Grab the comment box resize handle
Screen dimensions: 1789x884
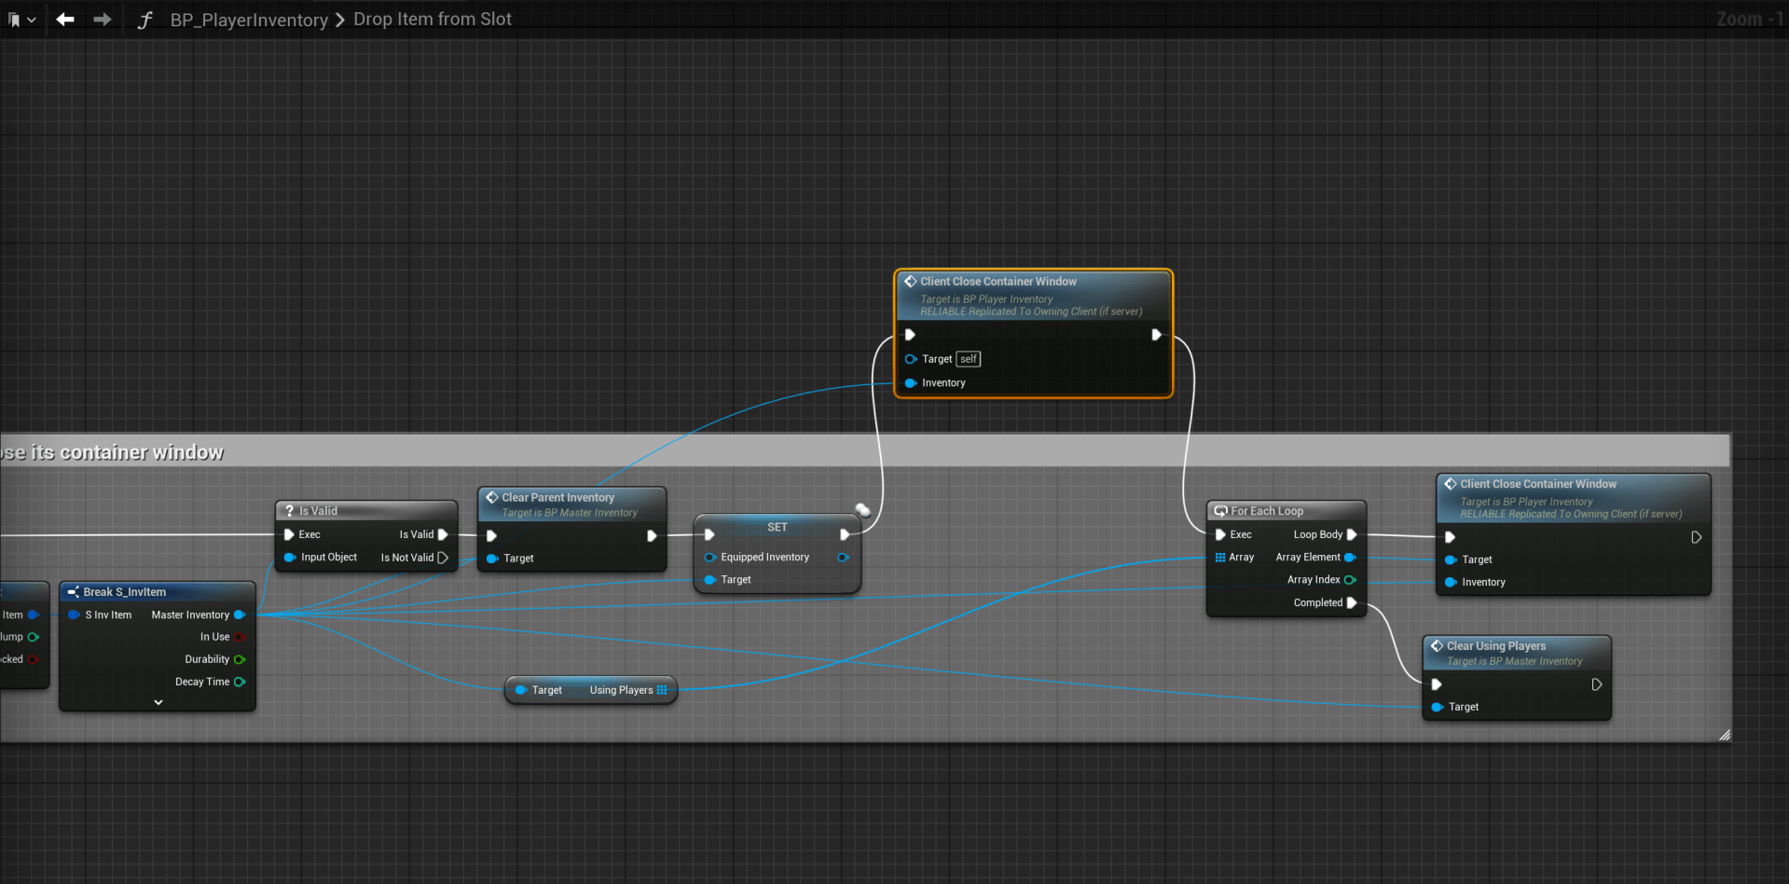pos(1724,735)
